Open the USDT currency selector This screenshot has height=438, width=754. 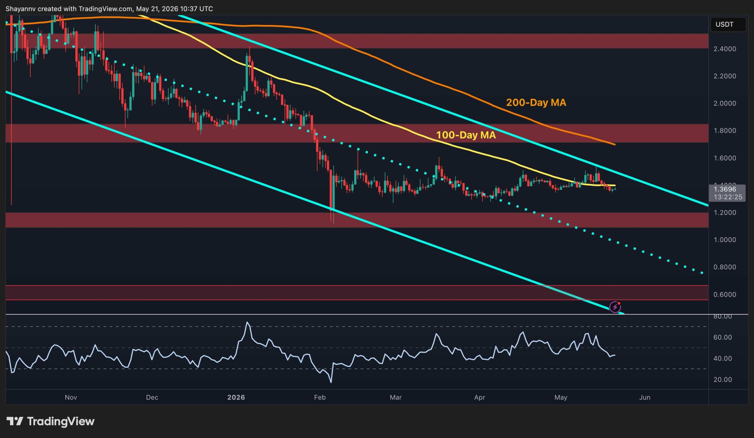click(728, 24)
